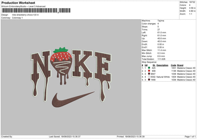Click the 'Production Worksheet' title
This screenshot has width=197, height=139.
point(18,3)
